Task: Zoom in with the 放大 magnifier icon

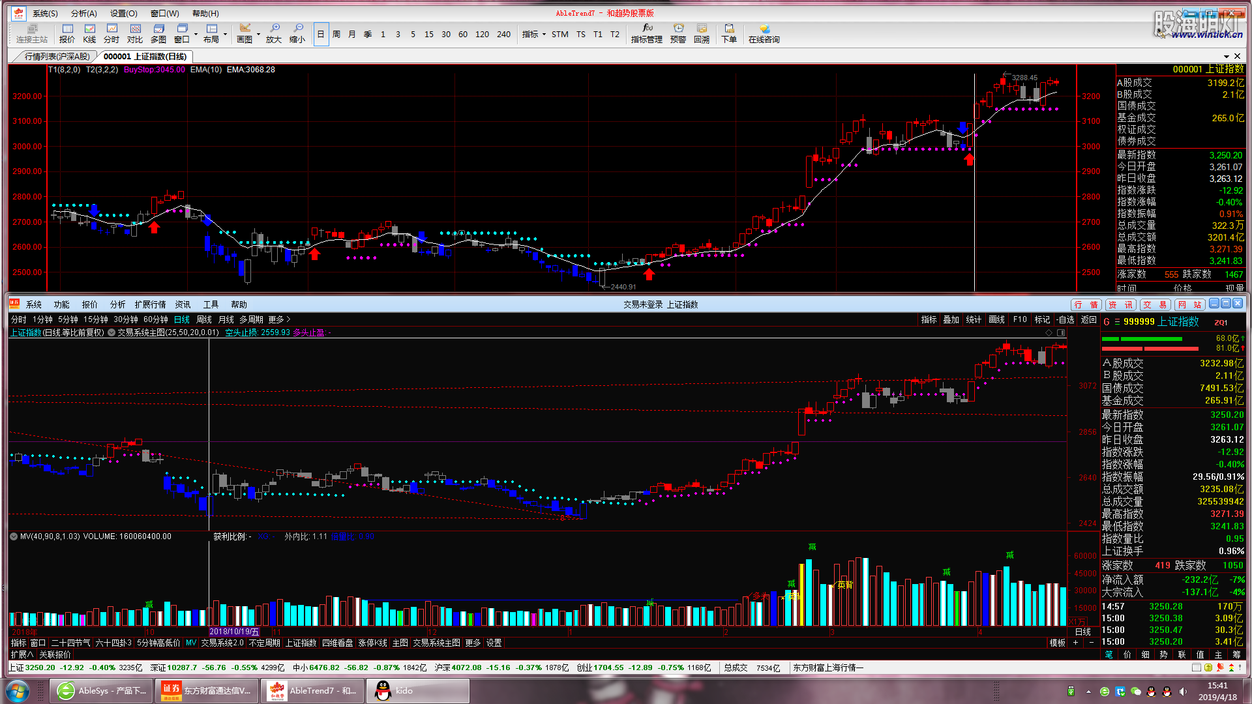Action: click(274, 33)
